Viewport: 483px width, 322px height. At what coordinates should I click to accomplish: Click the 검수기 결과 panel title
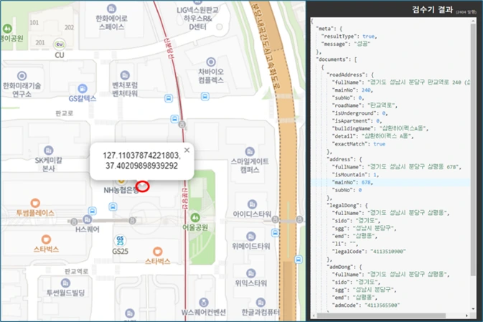pyautogui.click(x=432, y=10)
